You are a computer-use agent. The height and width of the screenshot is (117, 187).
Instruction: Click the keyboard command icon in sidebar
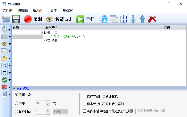tap(4, 37)
